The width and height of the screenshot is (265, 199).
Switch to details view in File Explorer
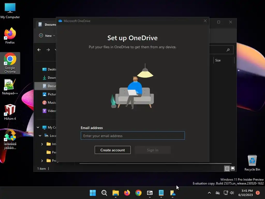click(227, 168)
